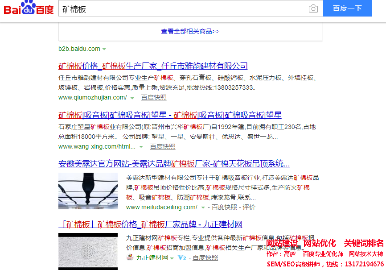Click the 九正建材网 site logo icon

click(x=130, y=257)
